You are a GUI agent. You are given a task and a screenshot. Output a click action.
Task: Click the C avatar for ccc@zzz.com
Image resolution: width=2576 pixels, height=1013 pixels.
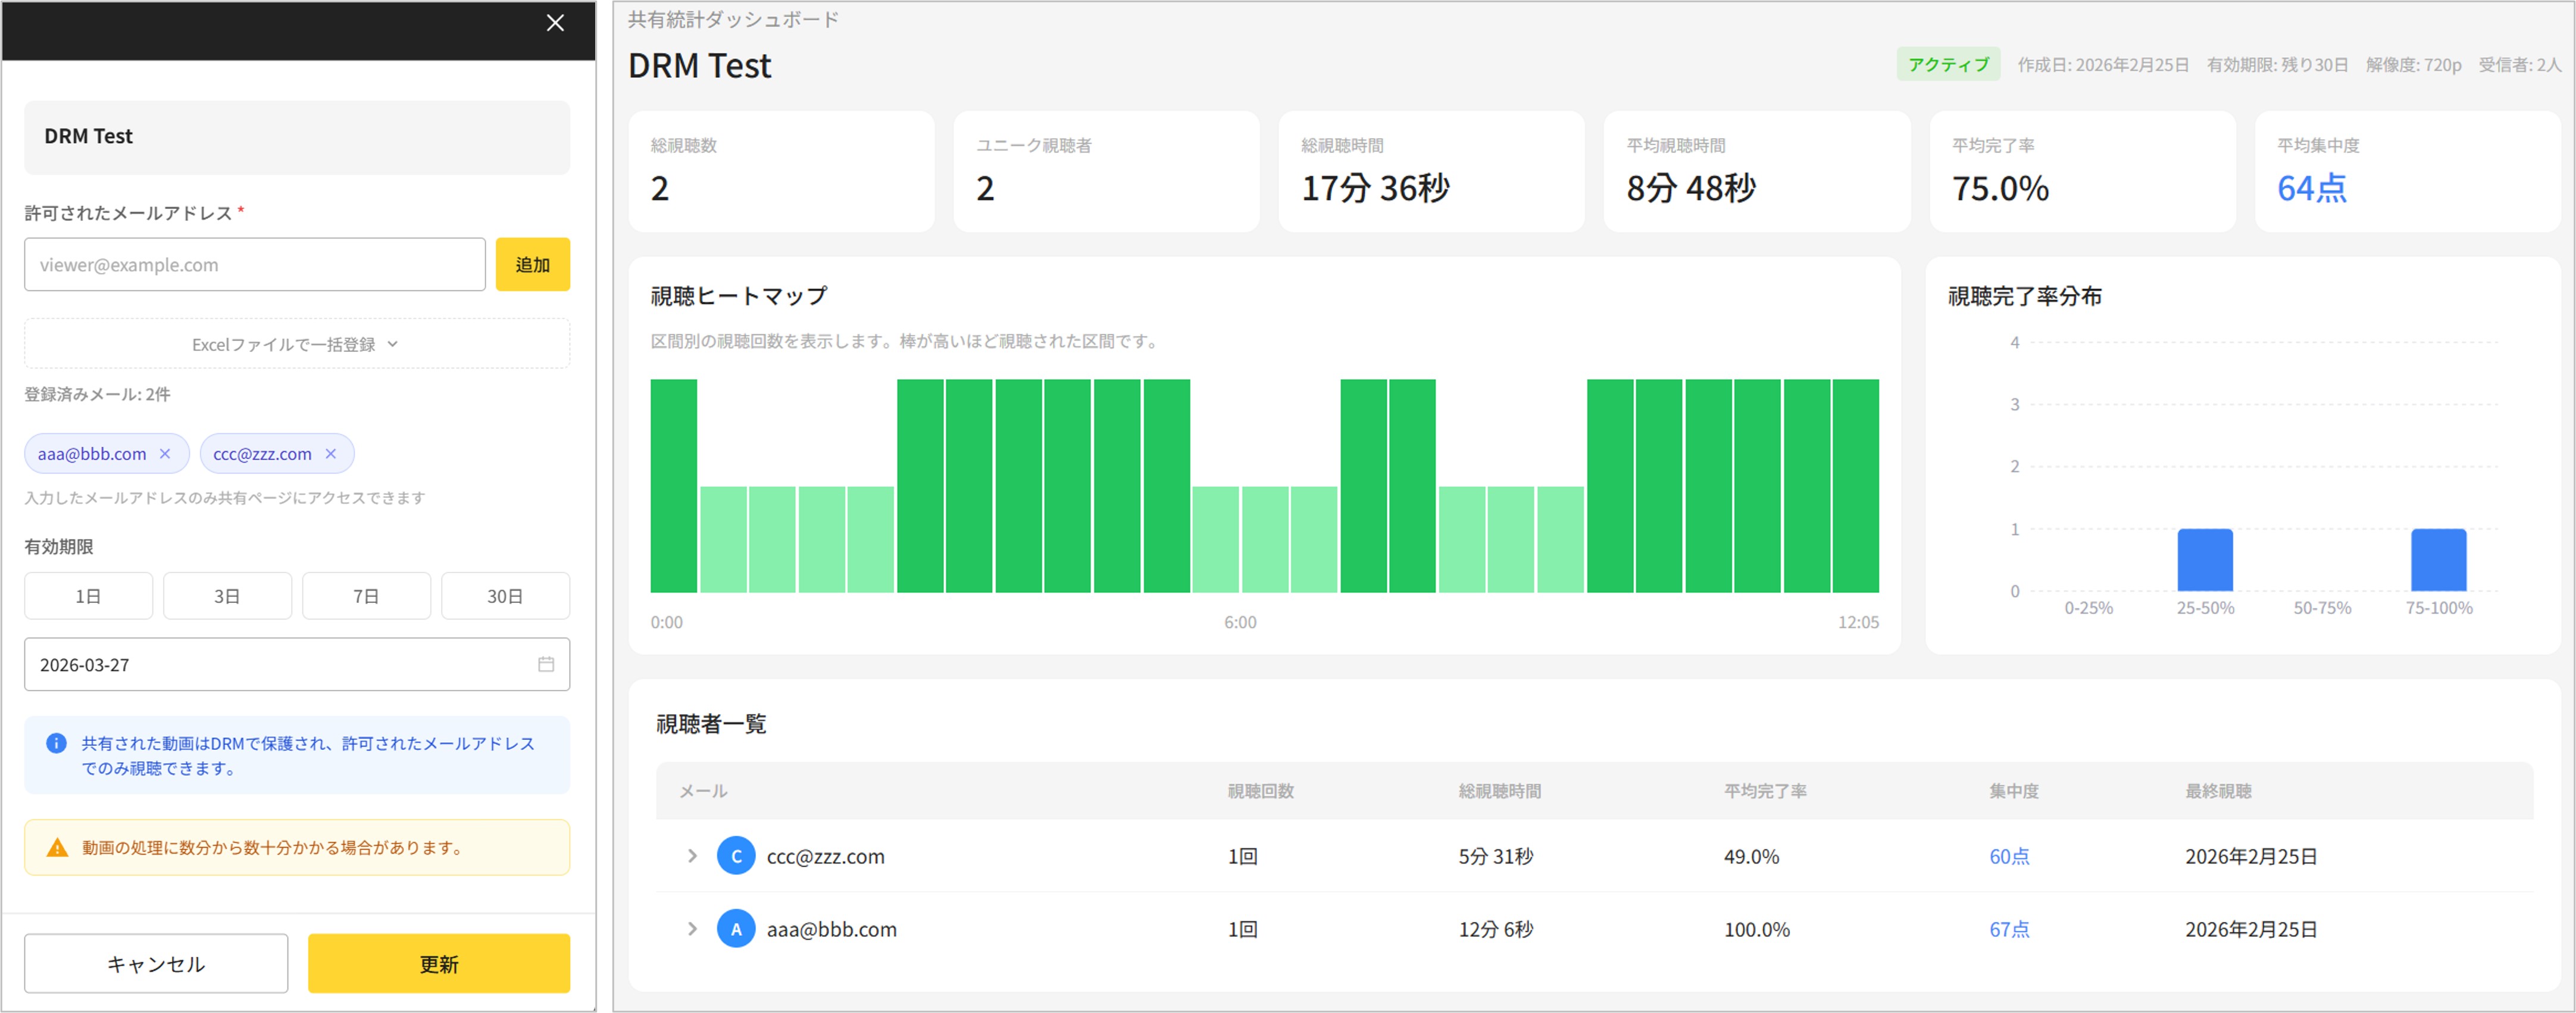(736, 856)
